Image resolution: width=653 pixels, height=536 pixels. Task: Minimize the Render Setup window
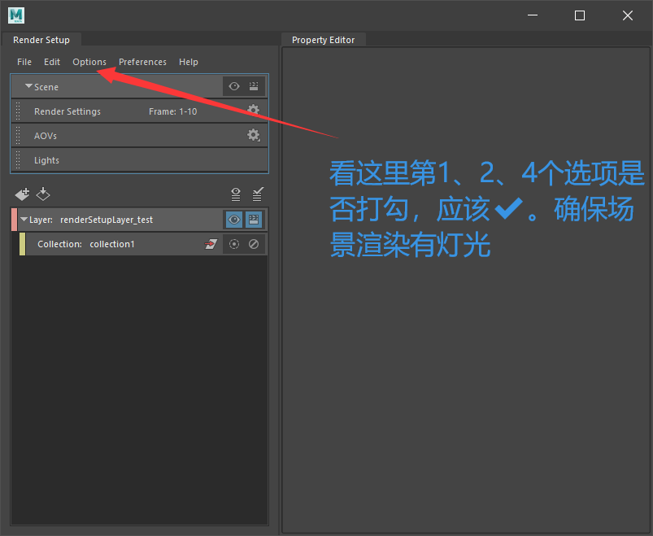click(x=532, y=15)
